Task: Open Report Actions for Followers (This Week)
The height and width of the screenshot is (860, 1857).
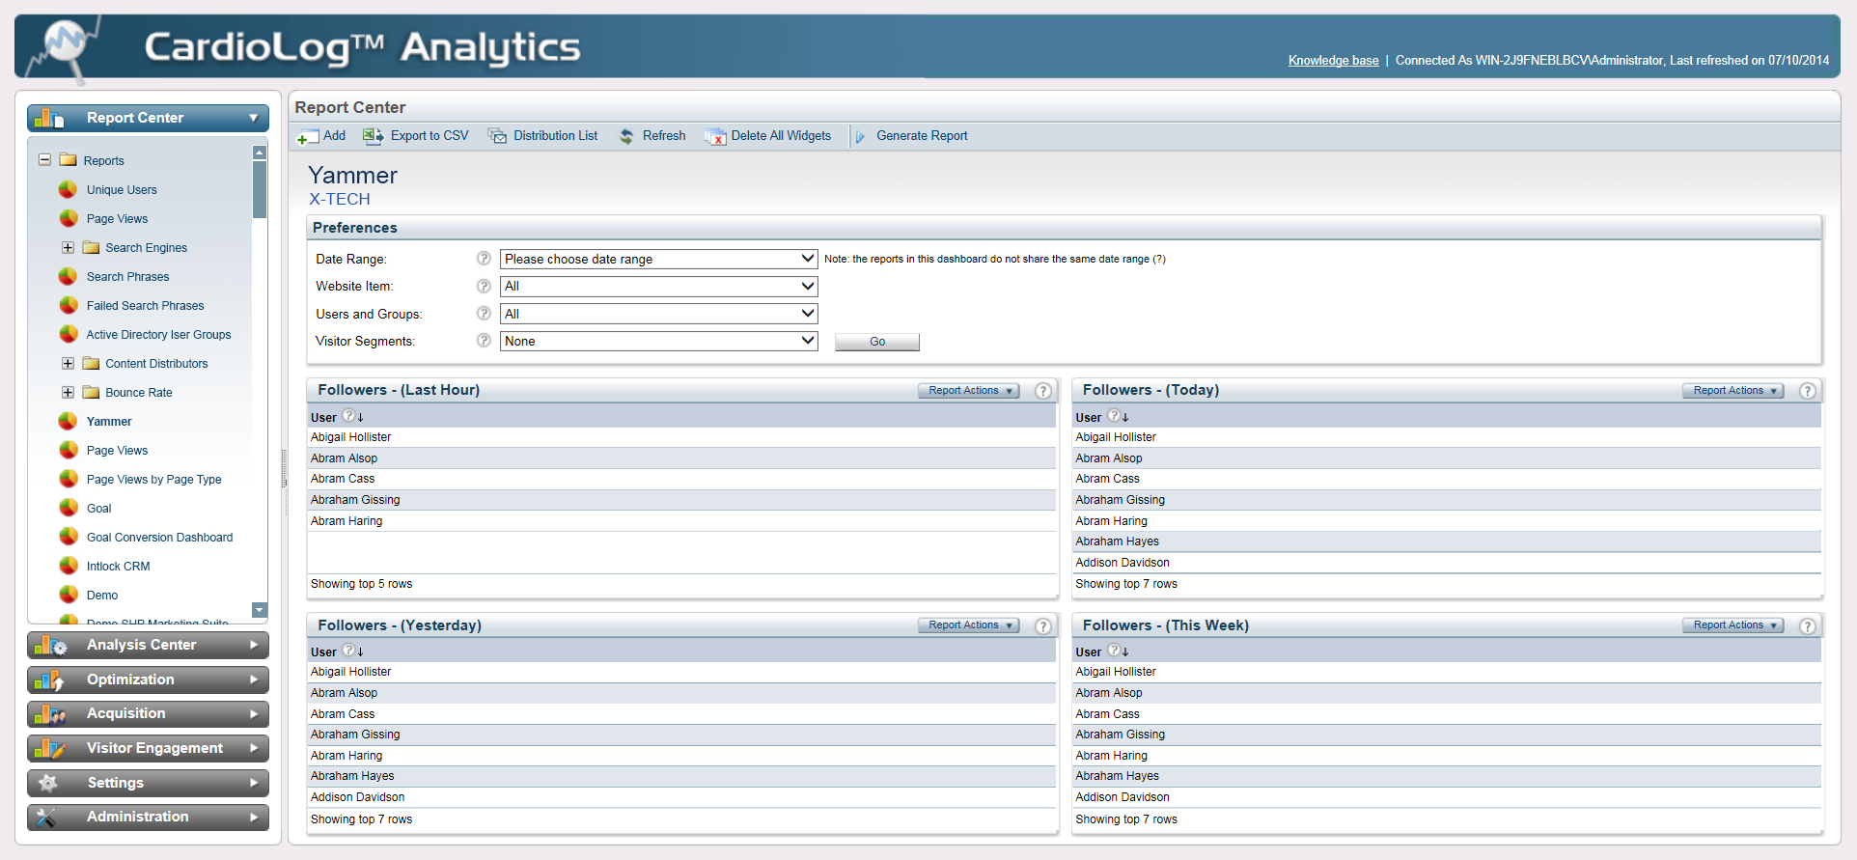Action: coord(1732,625)
